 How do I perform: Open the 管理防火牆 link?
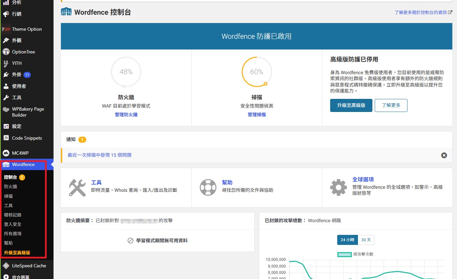click(126, 115)
